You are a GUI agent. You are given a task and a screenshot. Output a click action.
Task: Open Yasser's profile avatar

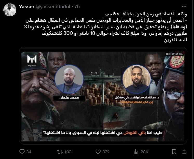(10, 10)
